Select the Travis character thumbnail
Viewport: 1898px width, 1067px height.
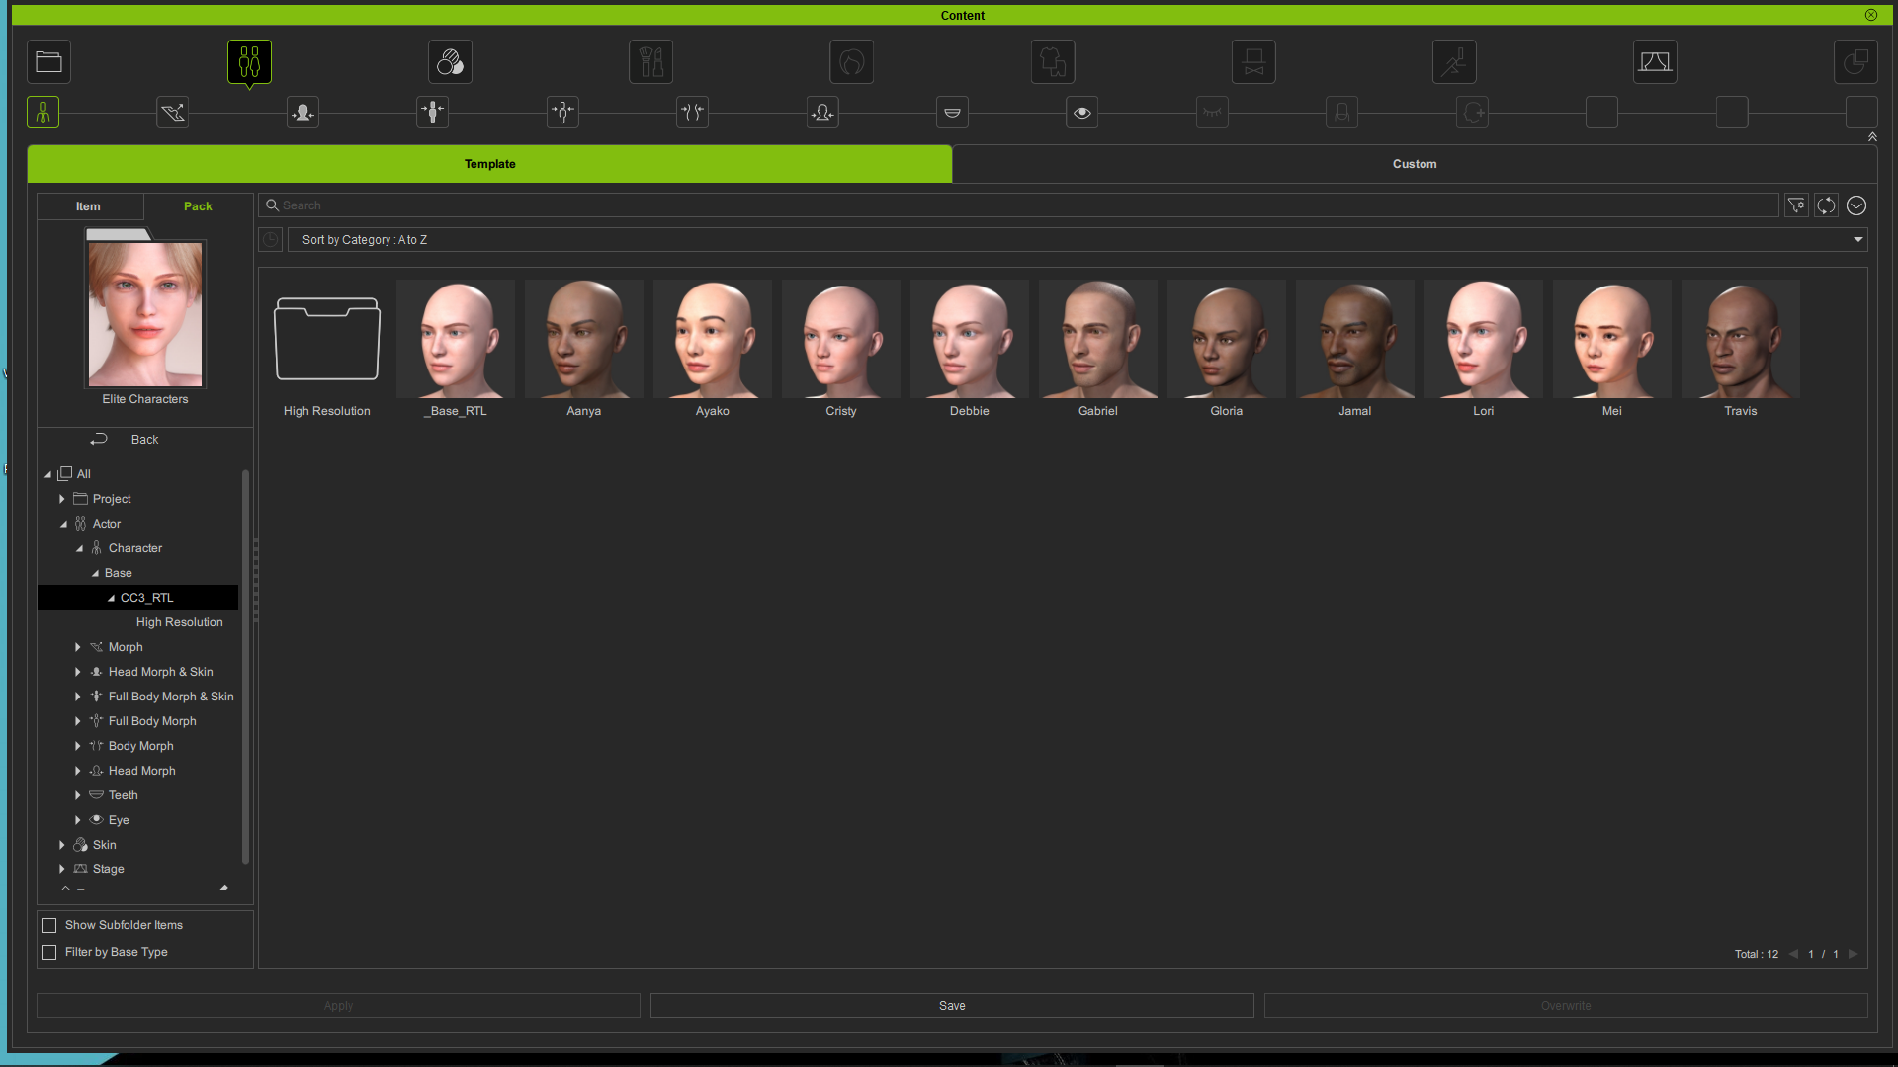click(x=1741, y=339)
